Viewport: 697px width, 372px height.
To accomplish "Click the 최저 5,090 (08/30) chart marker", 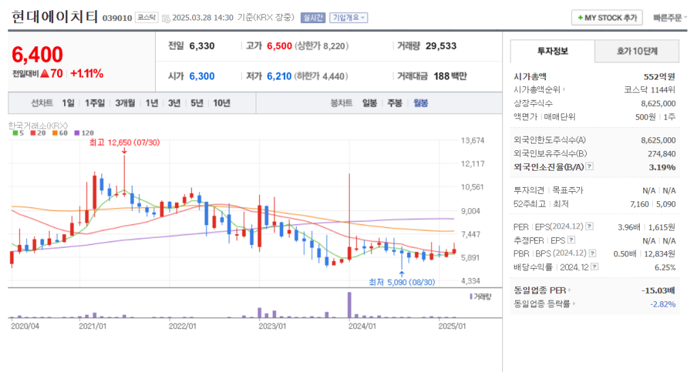I will pos(402,282).
